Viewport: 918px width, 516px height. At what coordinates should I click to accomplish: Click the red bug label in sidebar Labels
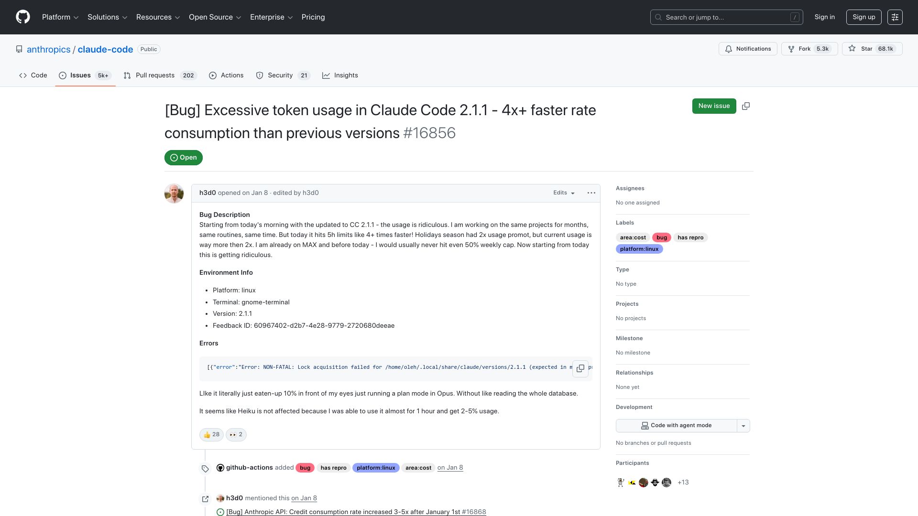pyautogui.click(x=662, y=238)
